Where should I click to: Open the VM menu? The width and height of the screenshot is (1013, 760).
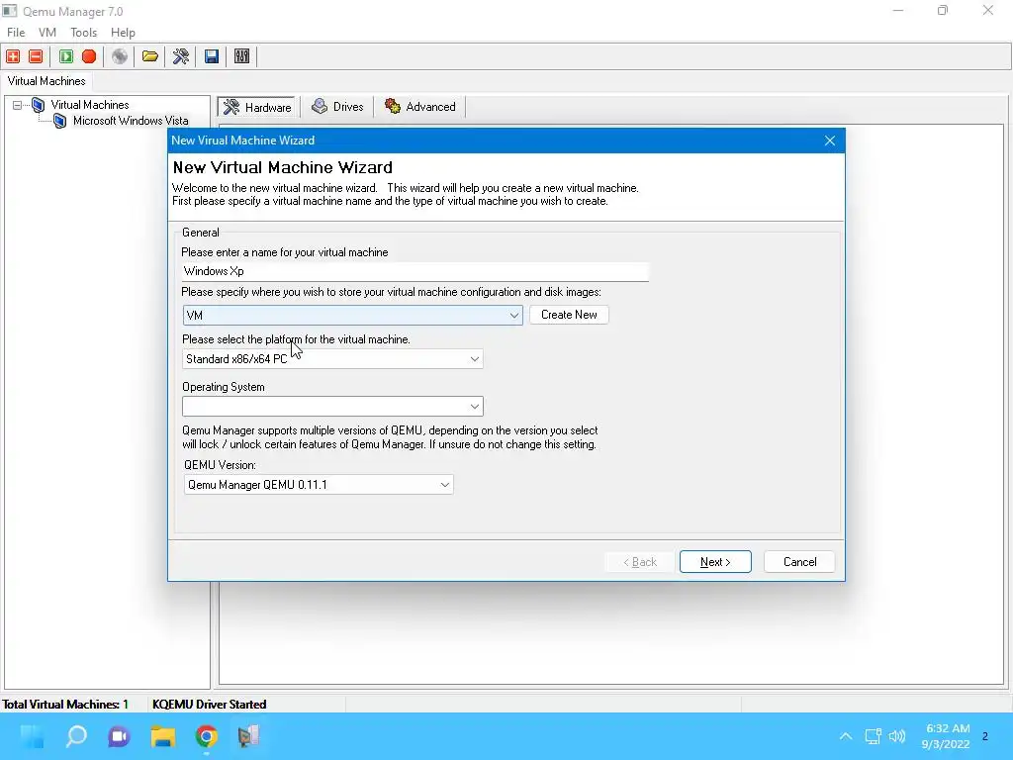[x=47, y=33]
